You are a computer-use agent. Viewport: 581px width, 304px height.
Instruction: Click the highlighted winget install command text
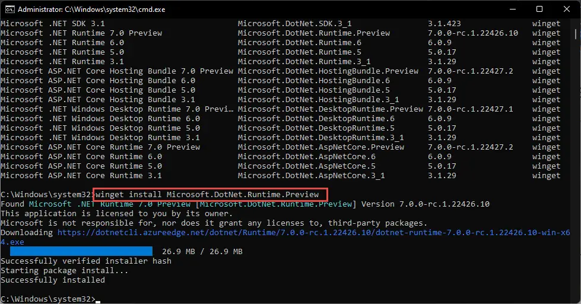pyautogui.click(x=207, y=195)
